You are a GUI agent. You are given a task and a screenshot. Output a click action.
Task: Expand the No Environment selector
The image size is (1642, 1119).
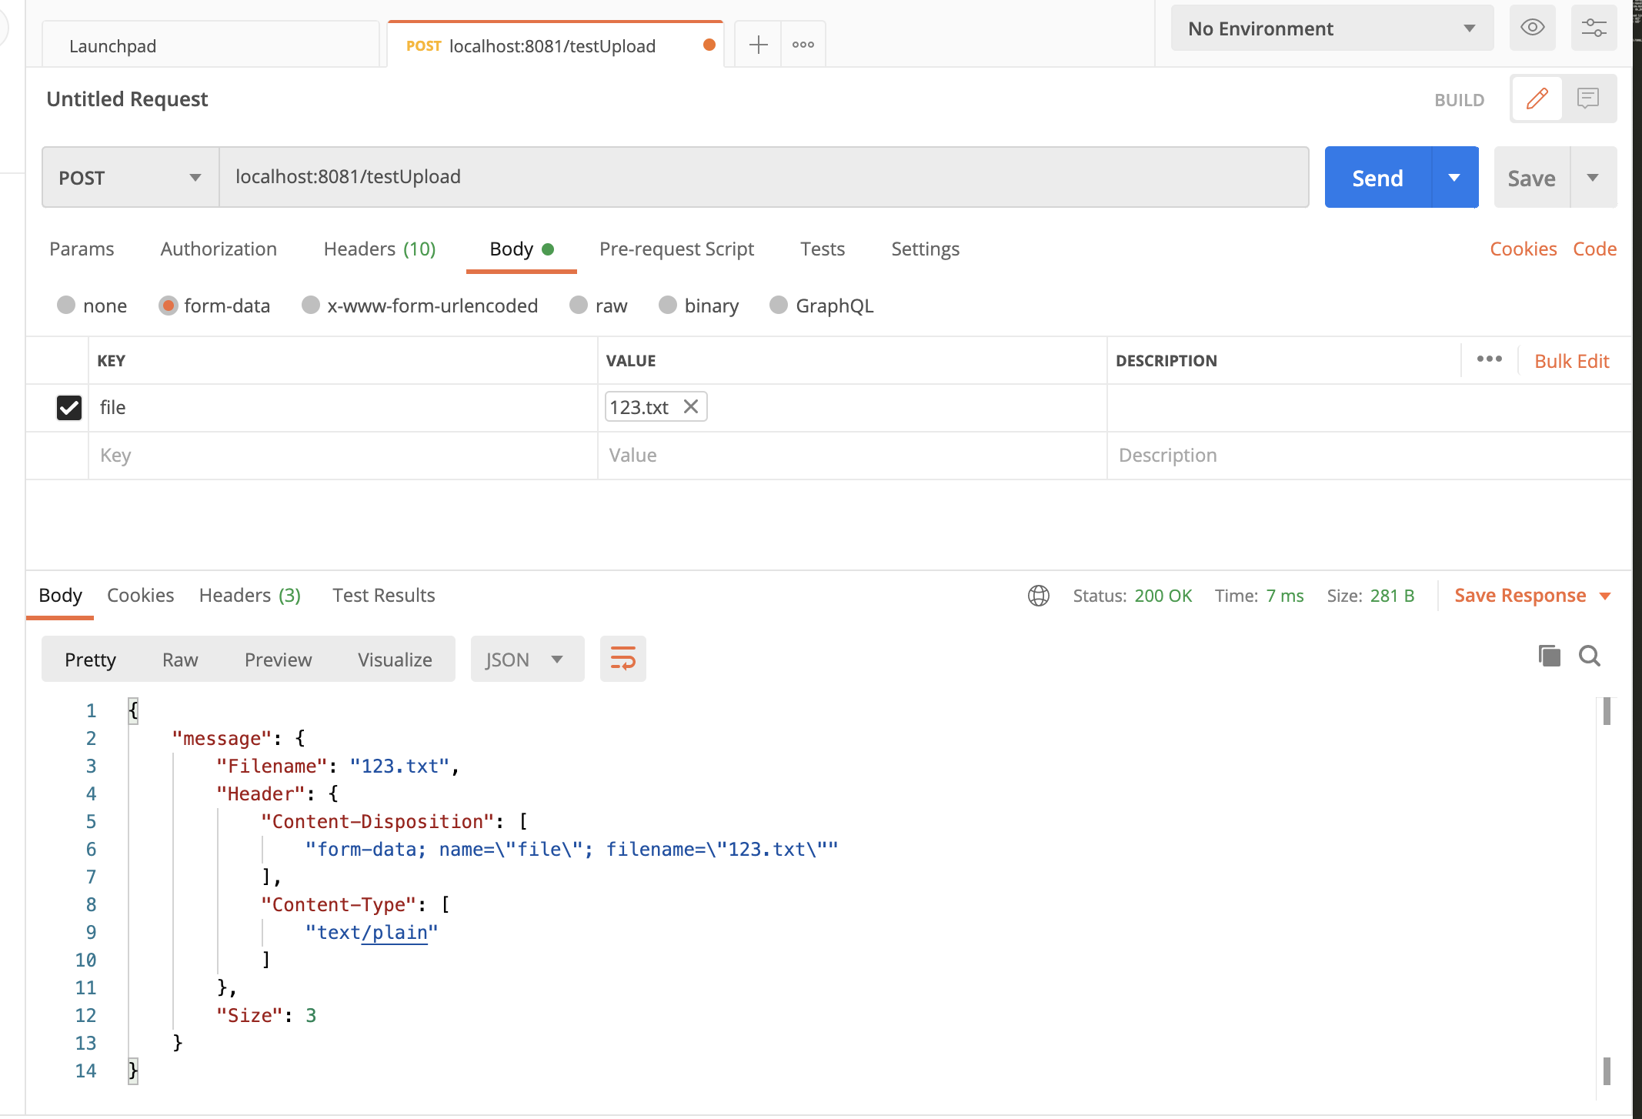click(1332, 28)
